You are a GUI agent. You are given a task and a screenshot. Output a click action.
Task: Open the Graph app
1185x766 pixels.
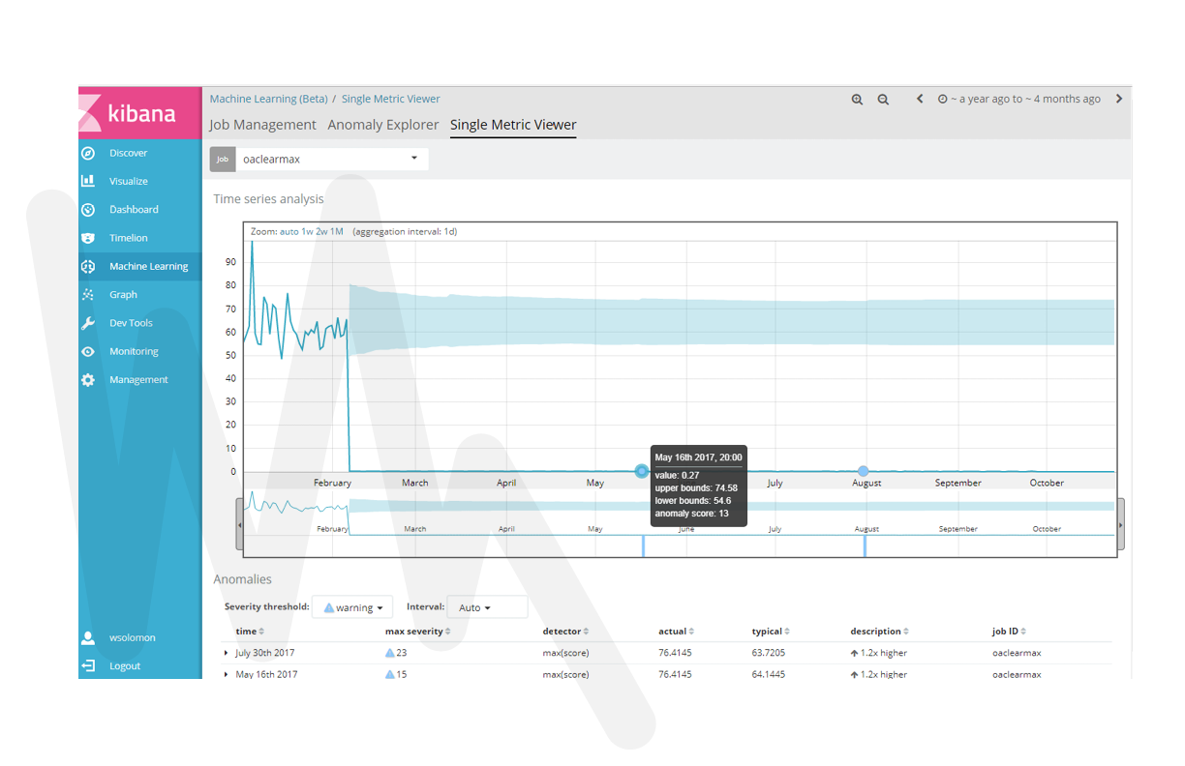123,294
